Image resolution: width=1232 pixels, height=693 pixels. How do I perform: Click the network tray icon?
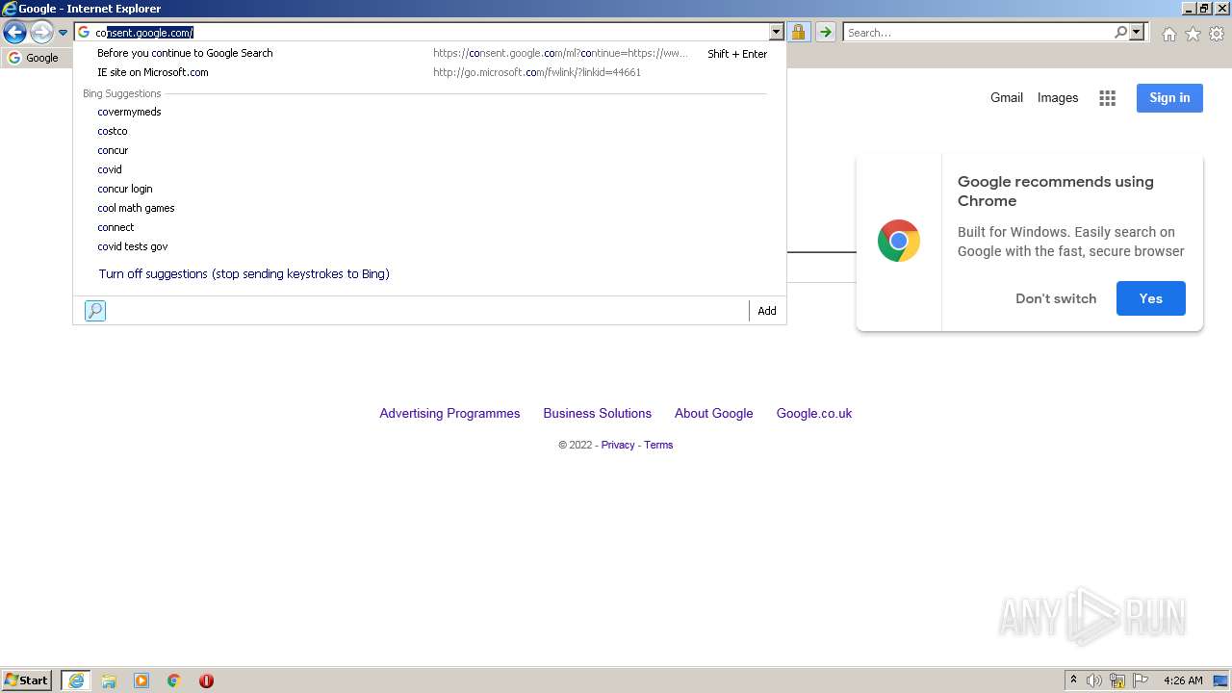[x=1117, y=680]
